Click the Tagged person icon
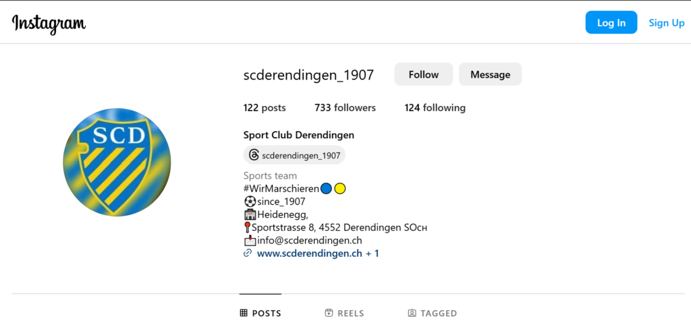This screenshot has width=691, height=325. click(412, 314)
